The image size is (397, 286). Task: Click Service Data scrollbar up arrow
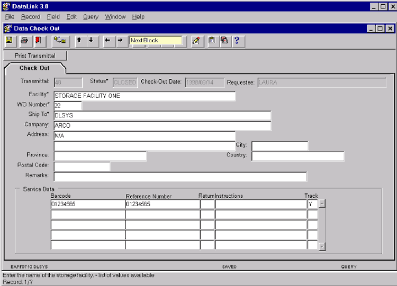pos(322,204)
